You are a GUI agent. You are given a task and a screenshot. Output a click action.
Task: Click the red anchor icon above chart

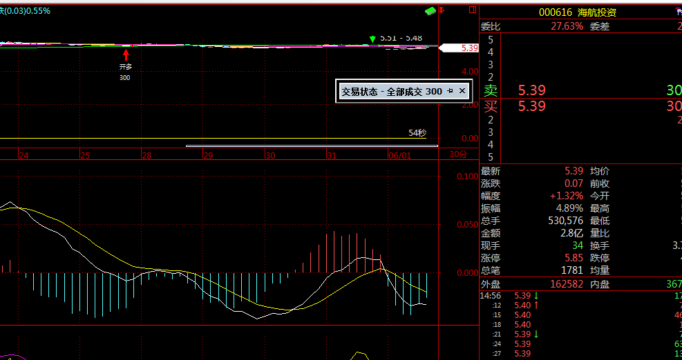point(453,10)
